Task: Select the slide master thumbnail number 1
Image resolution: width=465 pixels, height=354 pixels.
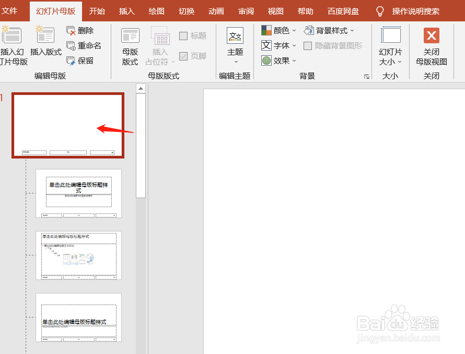Action: 68,125
